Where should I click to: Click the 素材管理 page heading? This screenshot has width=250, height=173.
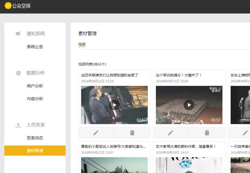(87, 34)
